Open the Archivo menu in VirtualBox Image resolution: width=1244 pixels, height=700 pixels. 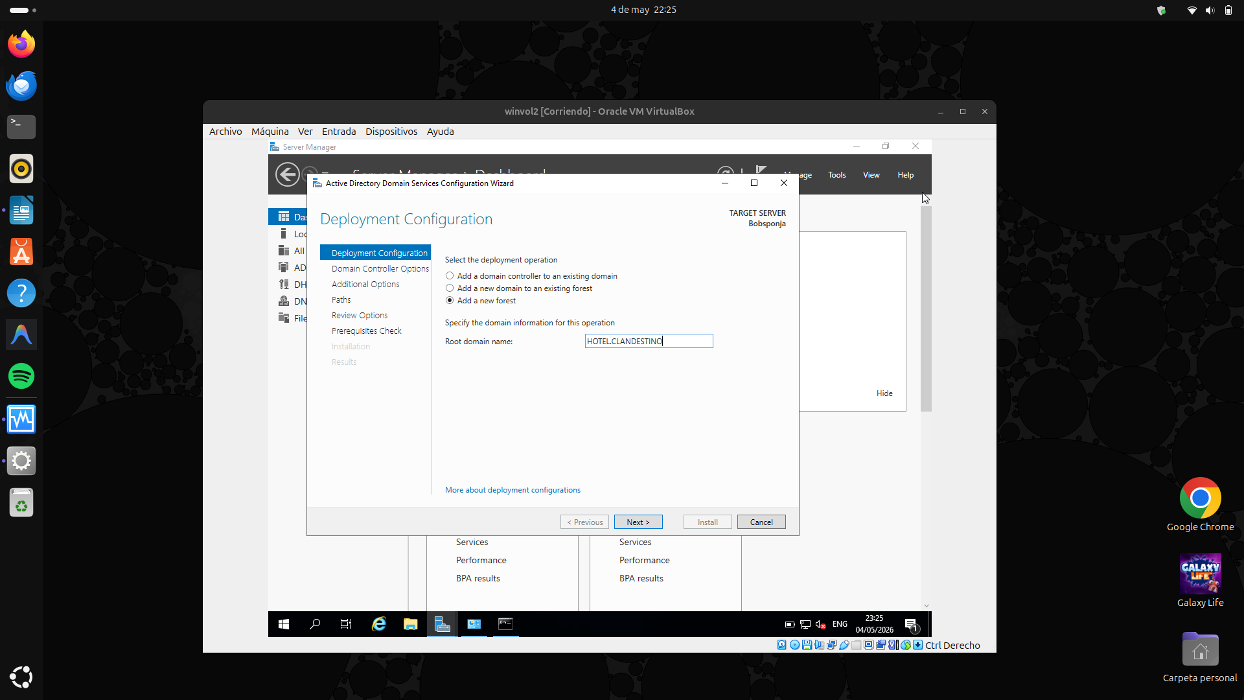[225, 131]
